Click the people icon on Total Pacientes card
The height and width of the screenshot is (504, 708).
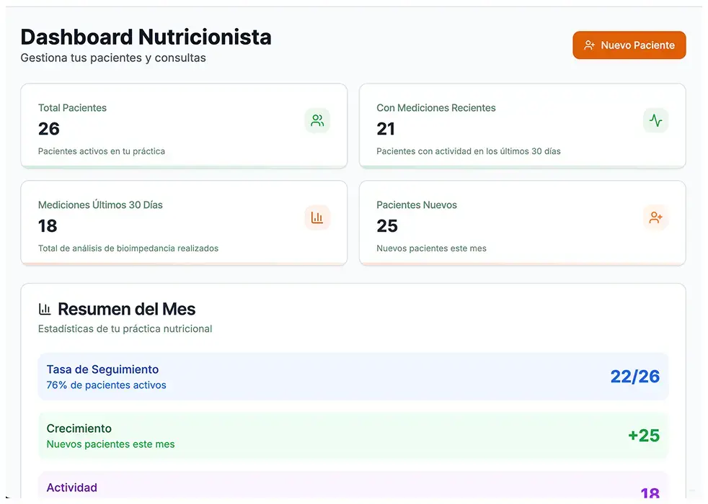(317, 120)
